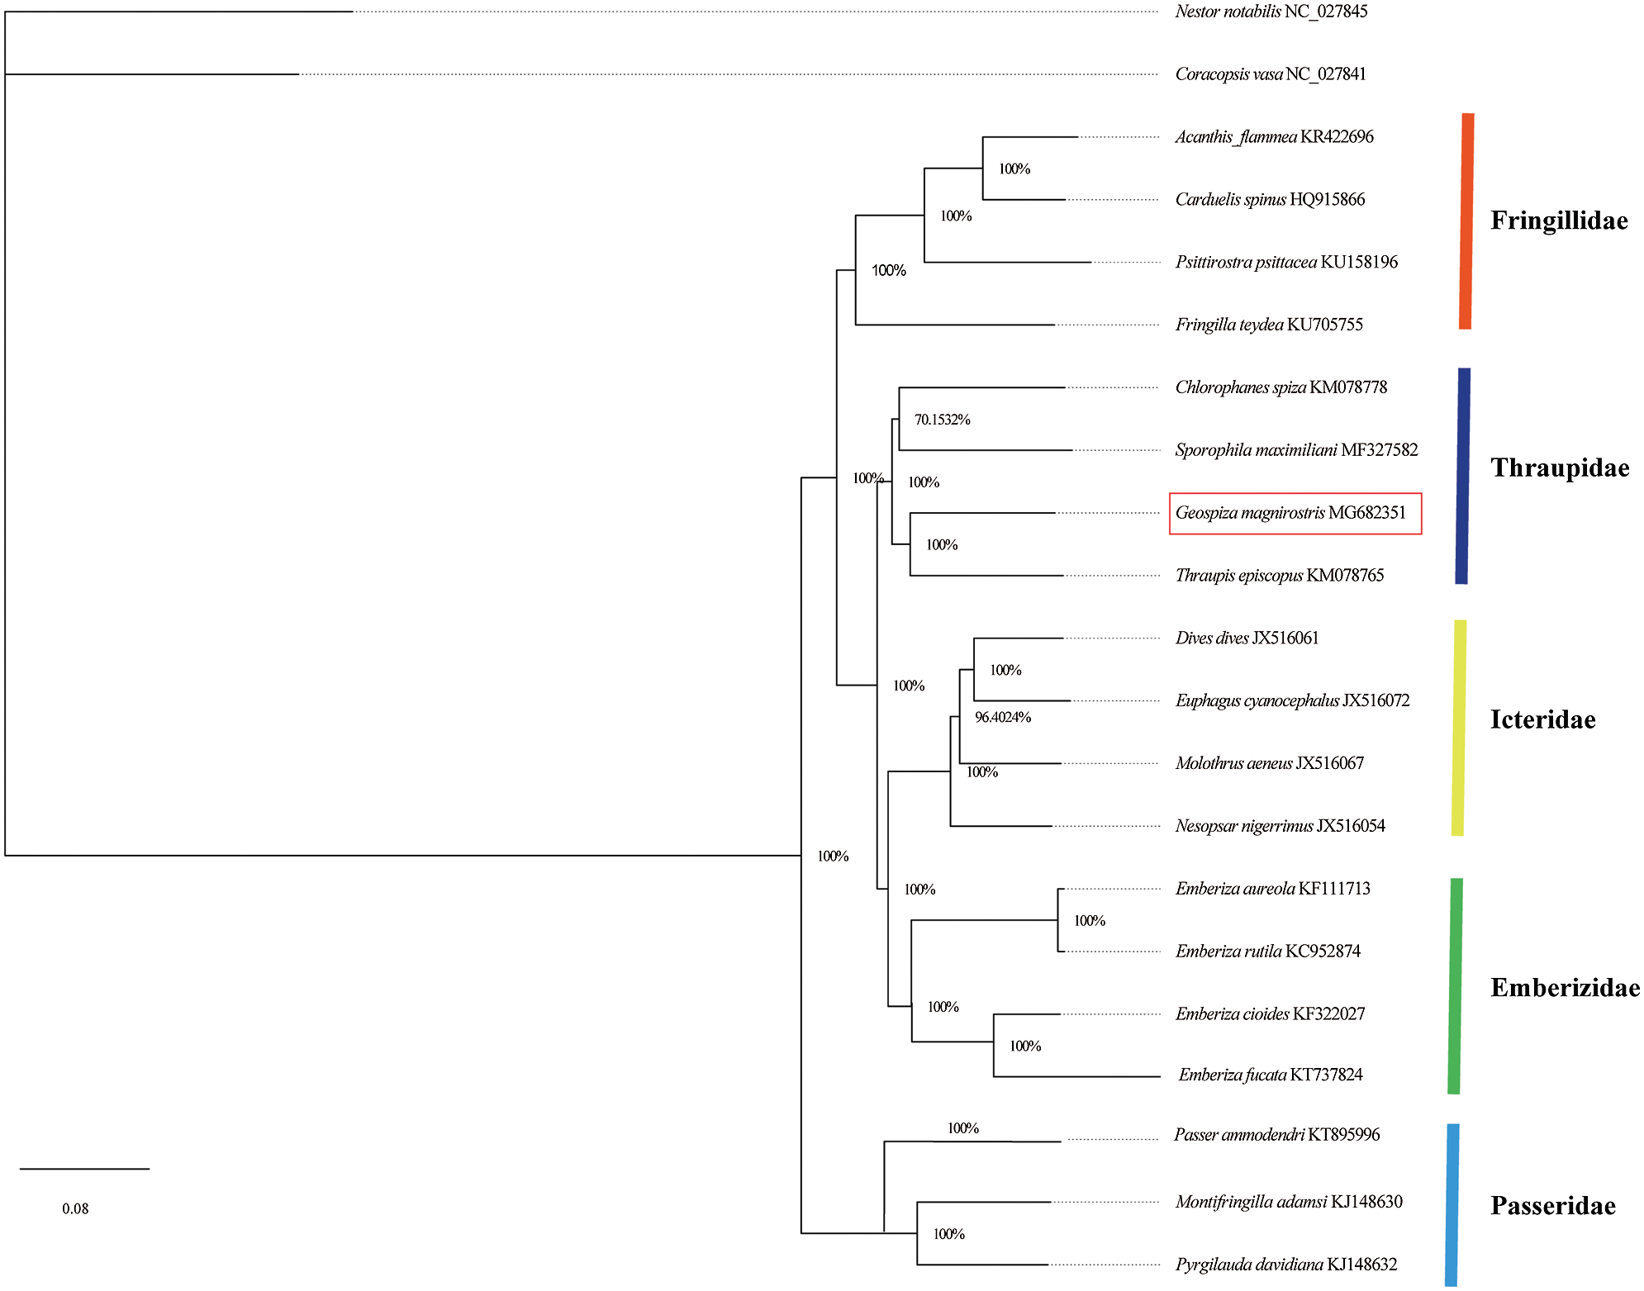Select Dives dives JX516061 leaf label

(1247, 638)
